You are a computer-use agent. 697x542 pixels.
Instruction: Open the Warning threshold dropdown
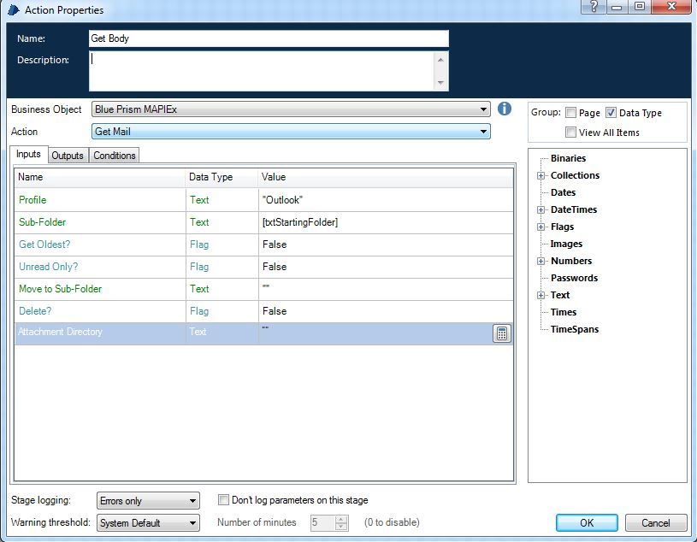pyautogui.click(x=148, y=523)
